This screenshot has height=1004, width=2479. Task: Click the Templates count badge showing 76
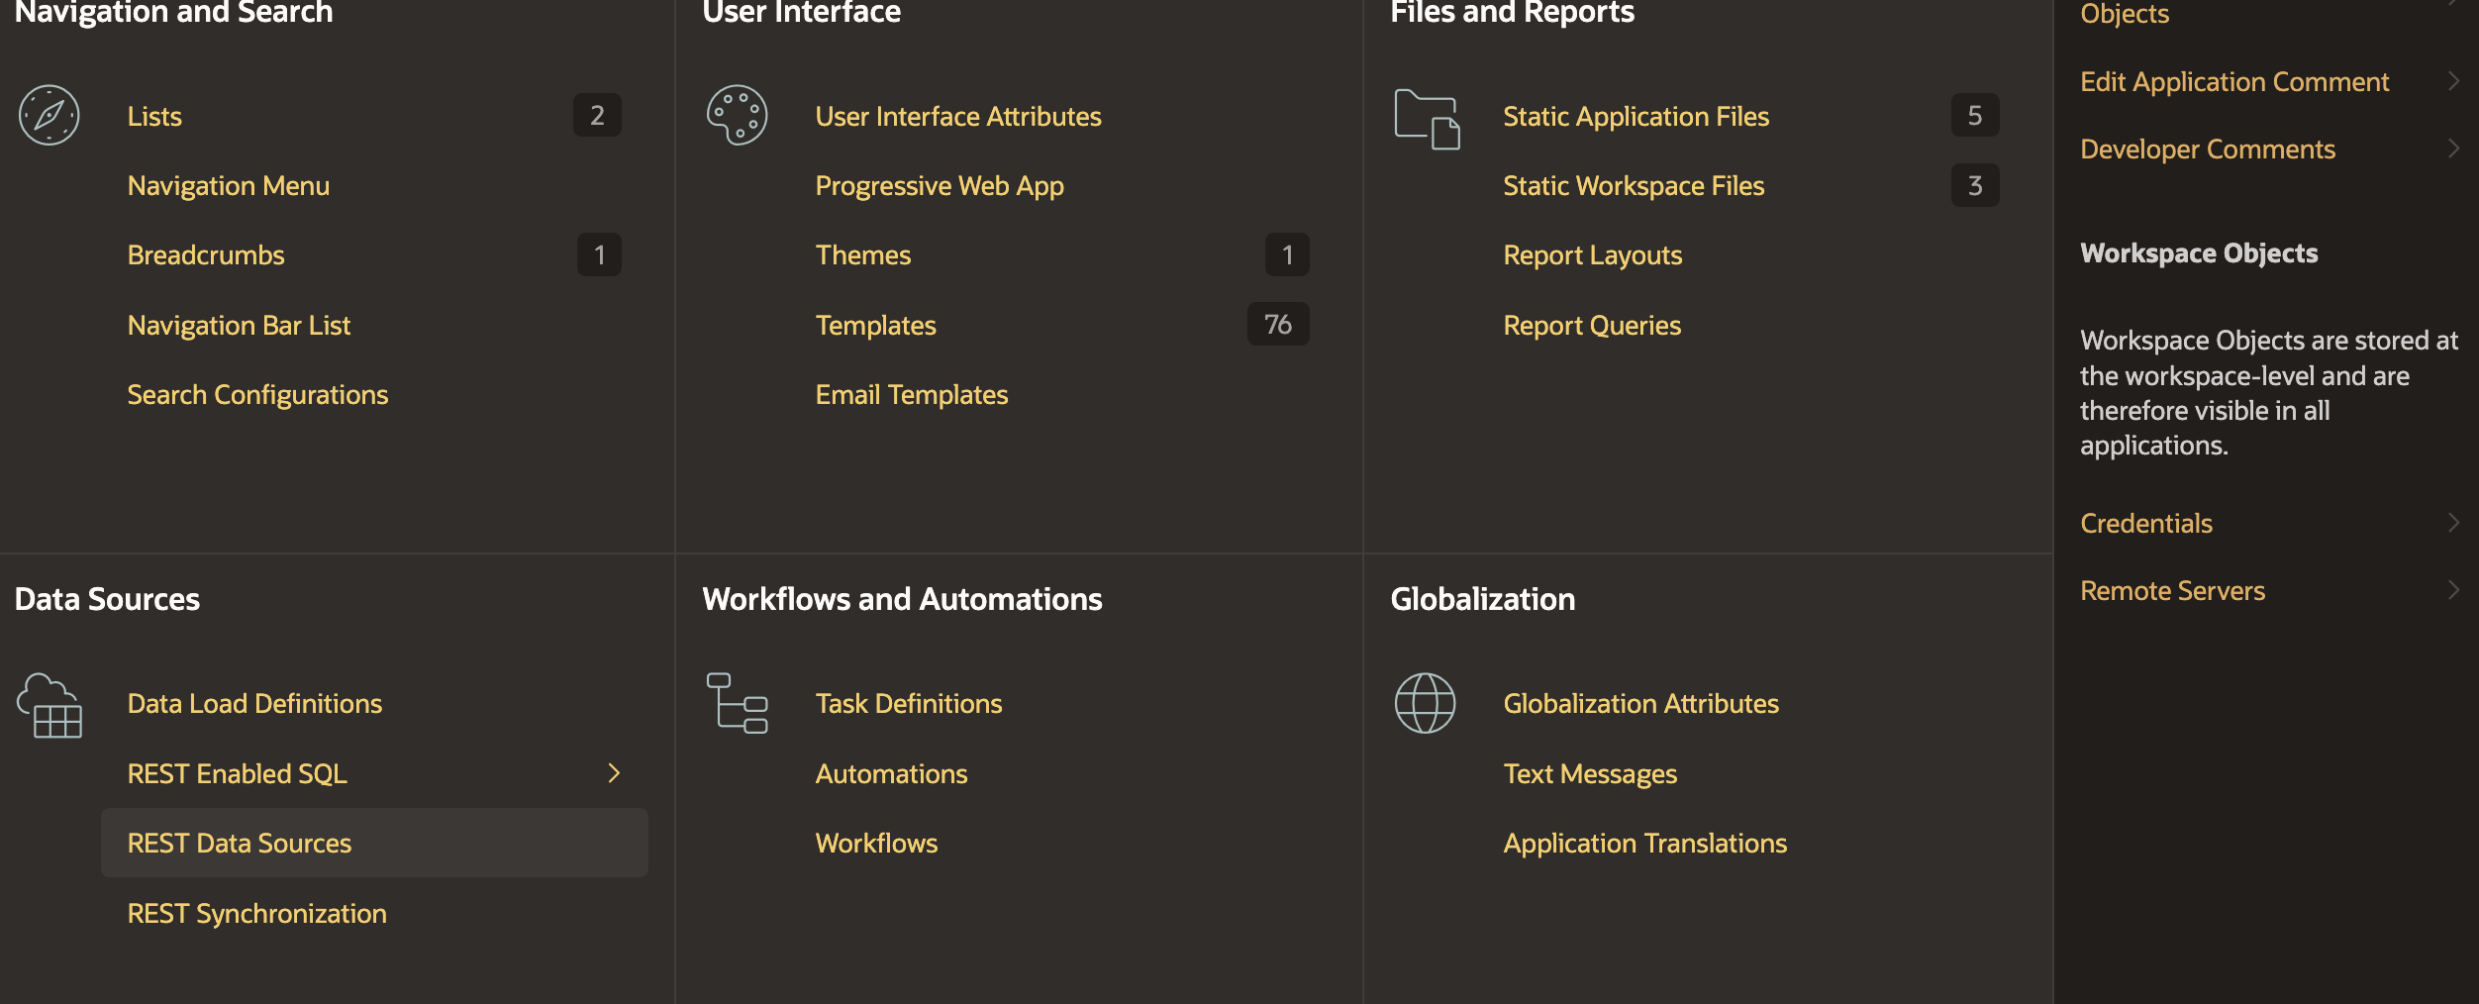click(x=1277, y=325)
